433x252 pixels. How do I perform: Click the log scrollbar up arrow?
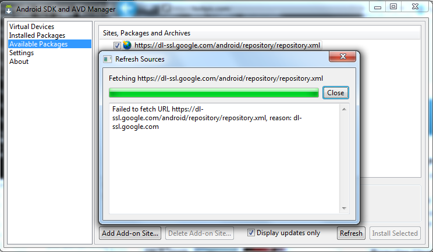(x=344, y=109)
